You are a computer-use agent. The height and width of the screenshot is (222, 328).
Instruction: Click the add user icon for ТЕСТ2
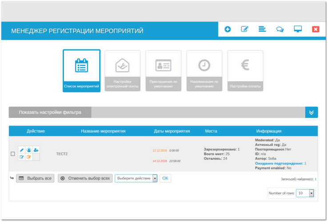pyautogui.click(x=36, y=150)
